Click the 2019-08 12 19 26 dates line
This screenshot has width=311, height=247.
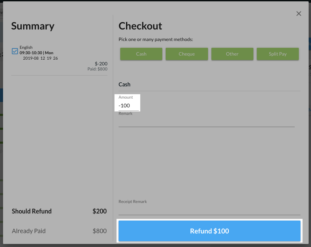point(40,58)
